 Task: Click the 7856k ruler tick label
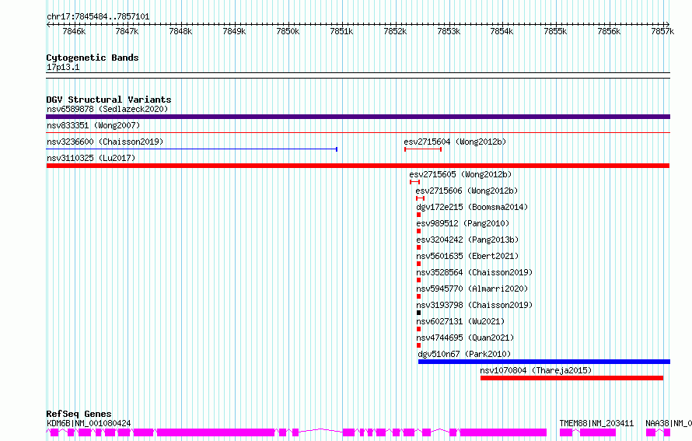(609, 31)
